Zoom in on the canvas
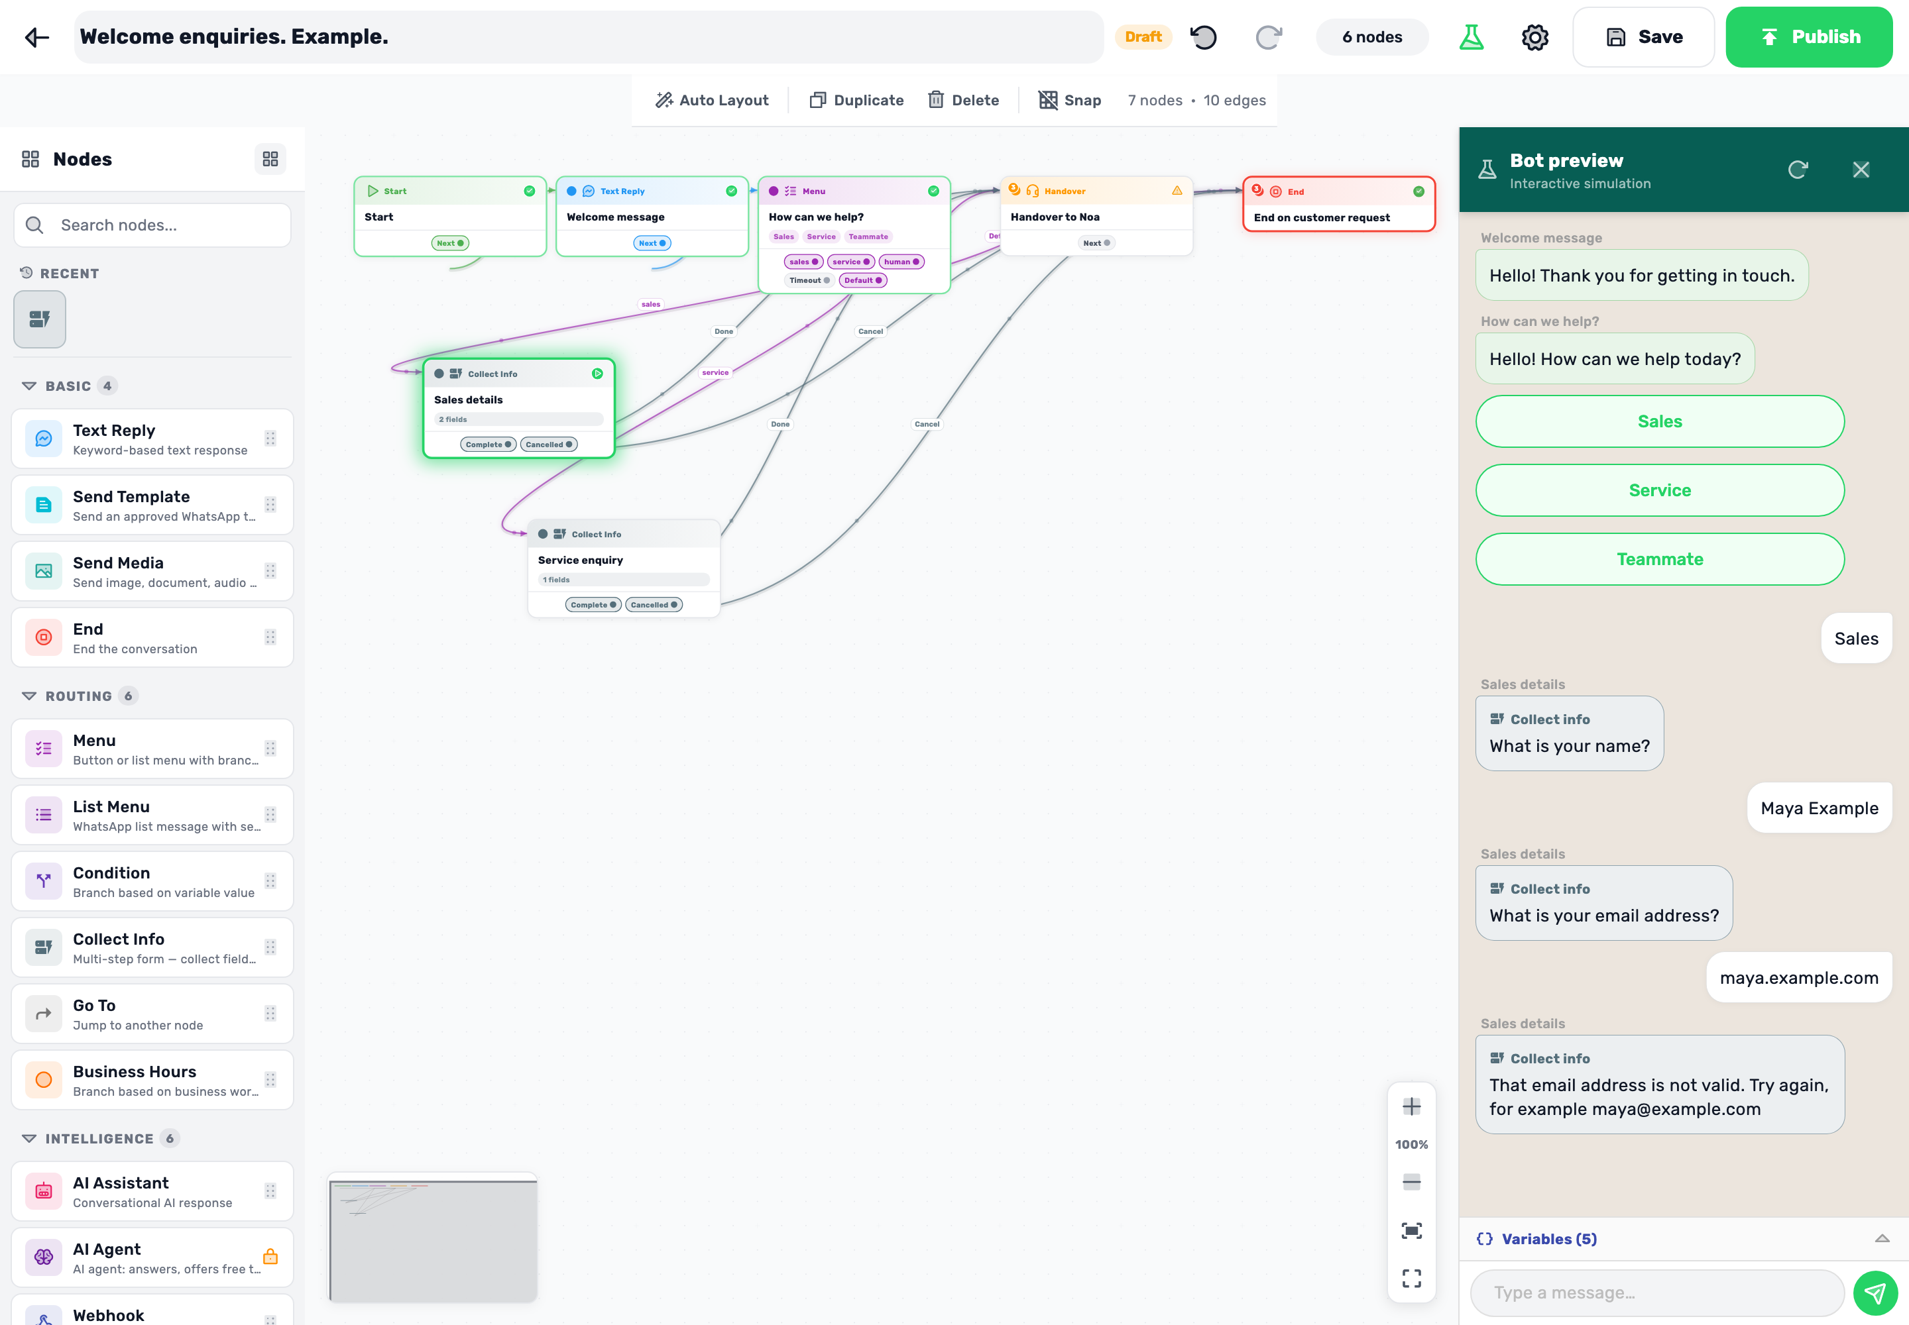1909x1325 pixels. pyautogui.click(x=1411, y=1106)
